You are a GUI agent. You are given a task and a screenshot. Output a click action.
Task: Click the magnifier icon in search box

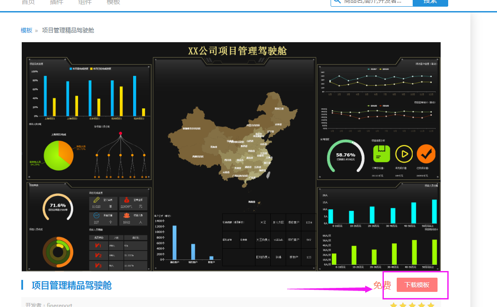(x=337, y=2)
